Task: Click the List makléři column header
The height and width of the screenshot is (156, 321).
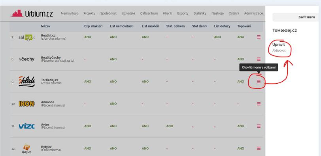Action: coord(150,26)
